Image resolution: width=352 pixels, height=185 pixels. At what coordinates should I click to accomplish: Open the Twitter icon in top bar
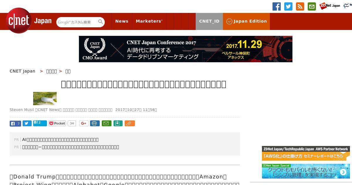pyautogui.click(x=288, y=6)
